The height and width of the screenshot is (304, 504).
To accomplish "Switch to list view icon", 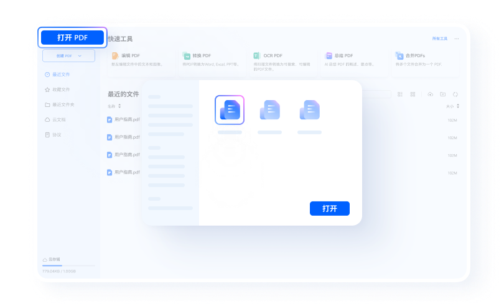I will [x=400, y=94].
